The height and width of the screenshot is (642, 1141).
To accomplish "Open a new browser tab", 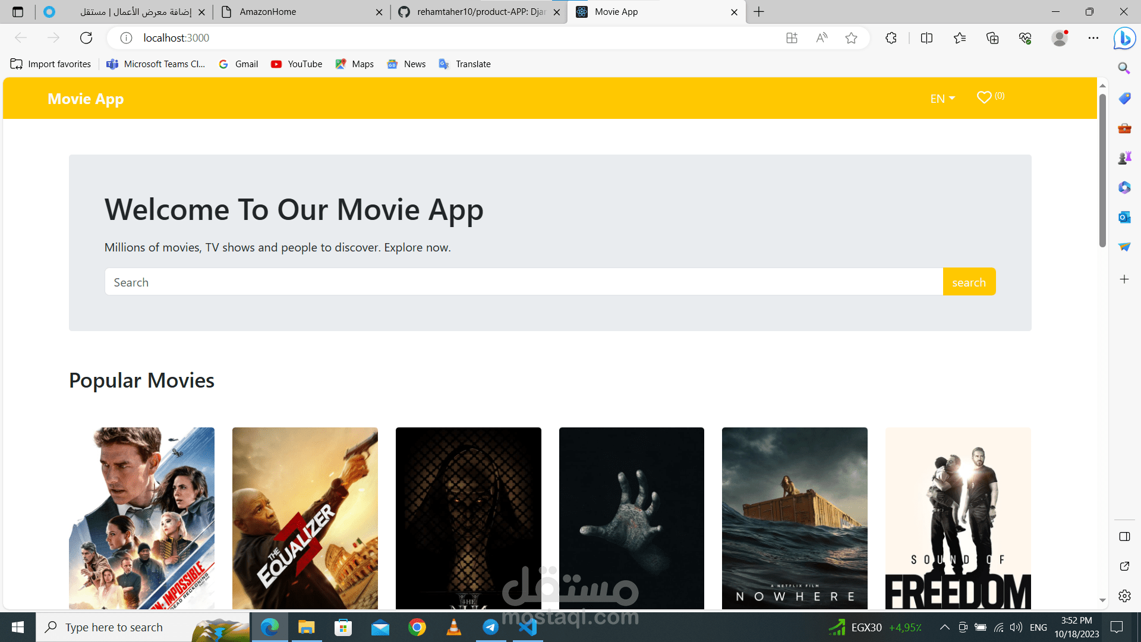I will coord(759,12).
